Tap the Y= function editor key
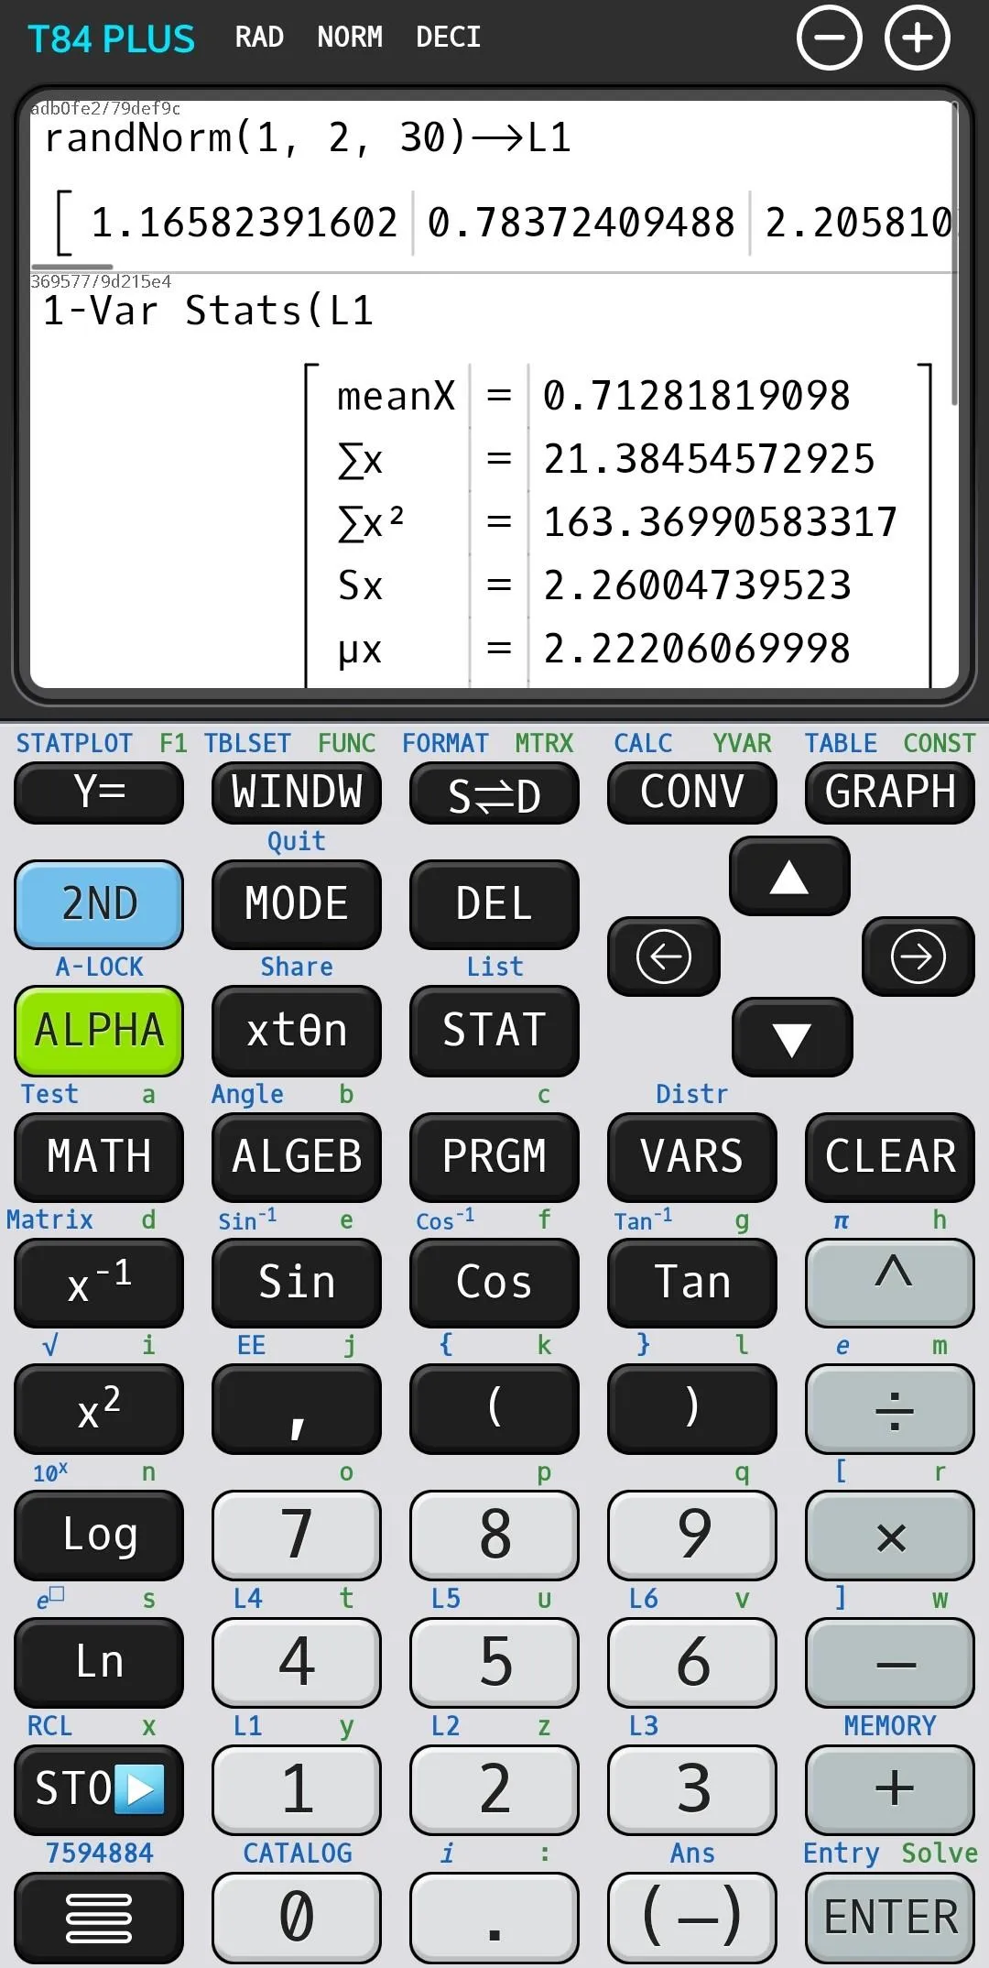The image size is (989, 1968). click(99, 794)
